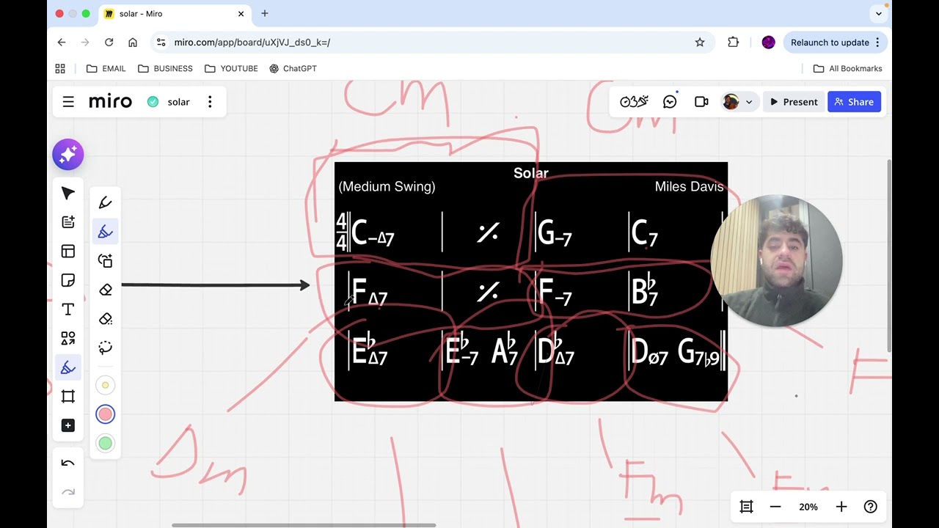Reload the page
The height and width of the screenshot is (528, 939).
pos(109,43)
